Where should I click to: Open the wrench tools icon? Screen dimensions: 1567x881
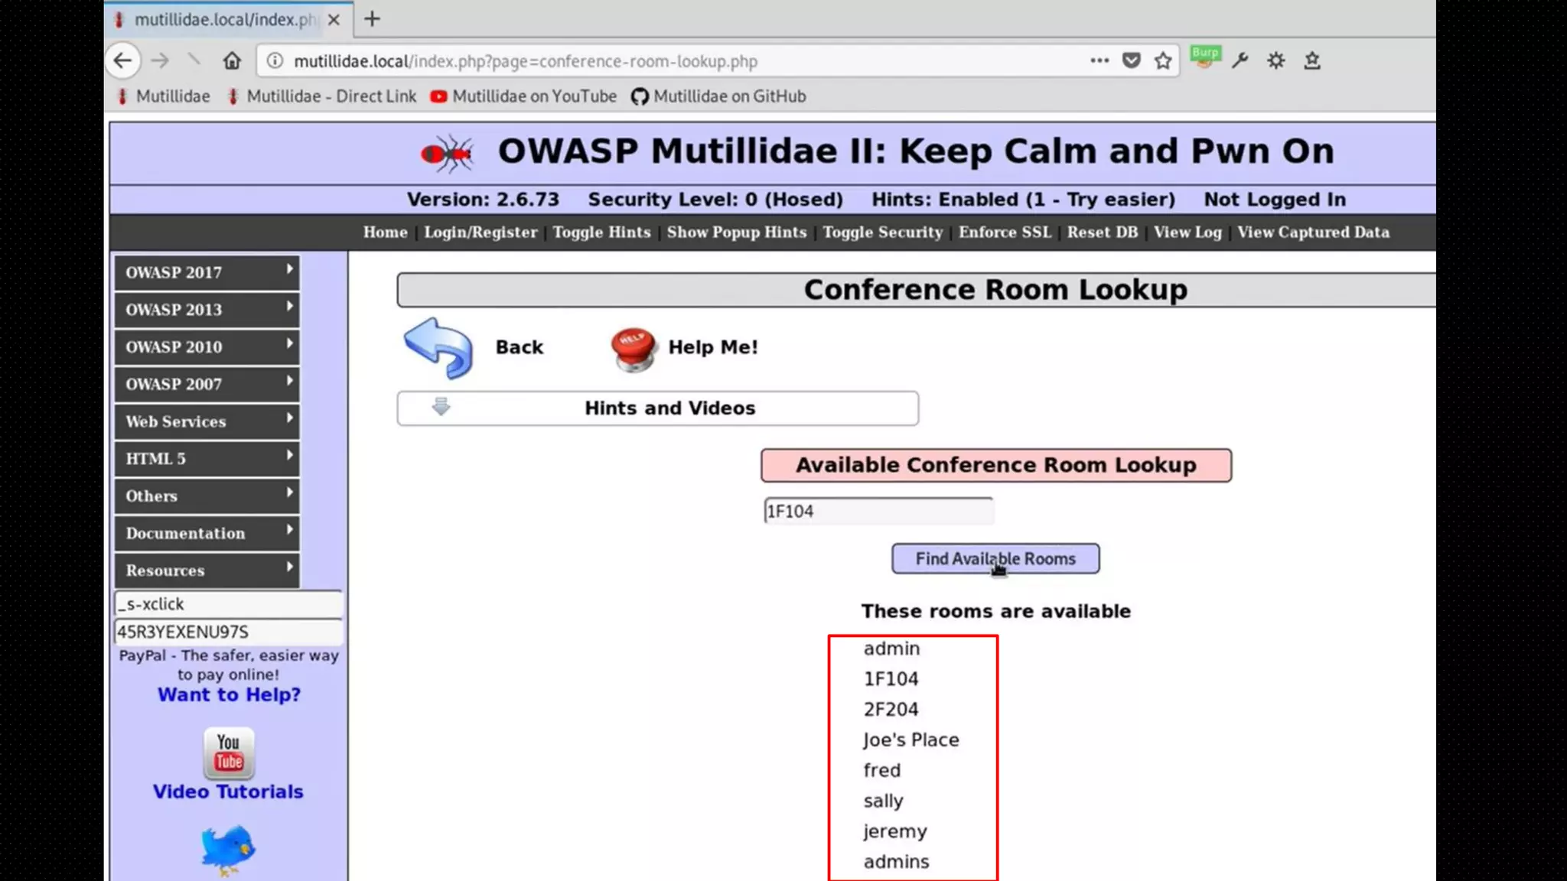(1240, 61)
